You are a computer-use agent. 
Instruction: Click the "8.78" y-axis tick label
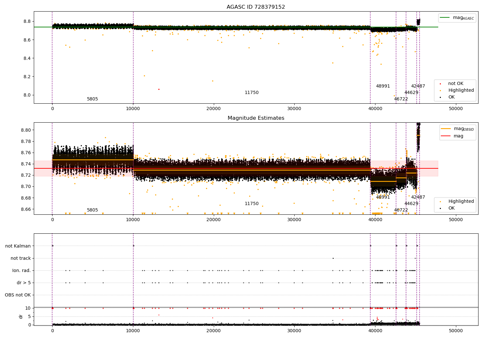click(x=25, y=141)
